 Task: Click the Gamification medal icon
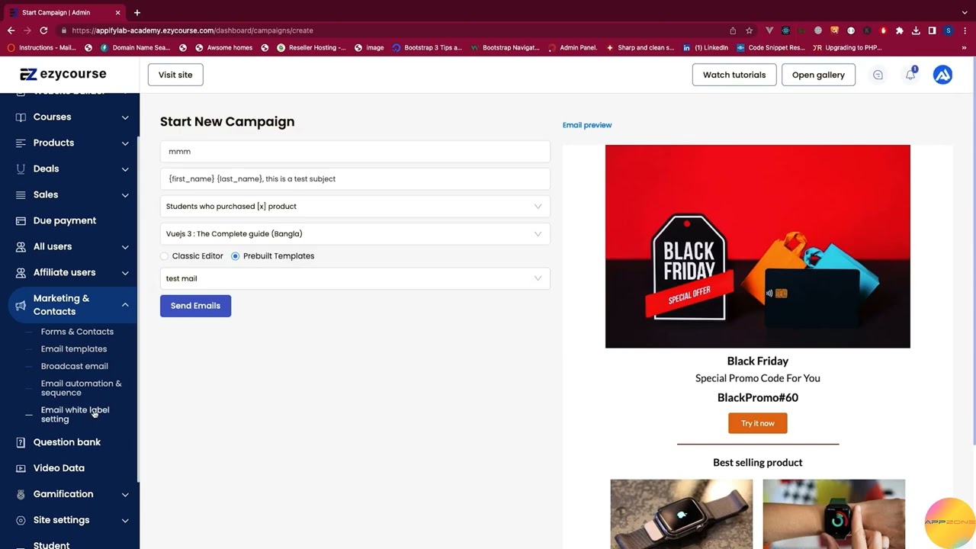coord(21,494)
